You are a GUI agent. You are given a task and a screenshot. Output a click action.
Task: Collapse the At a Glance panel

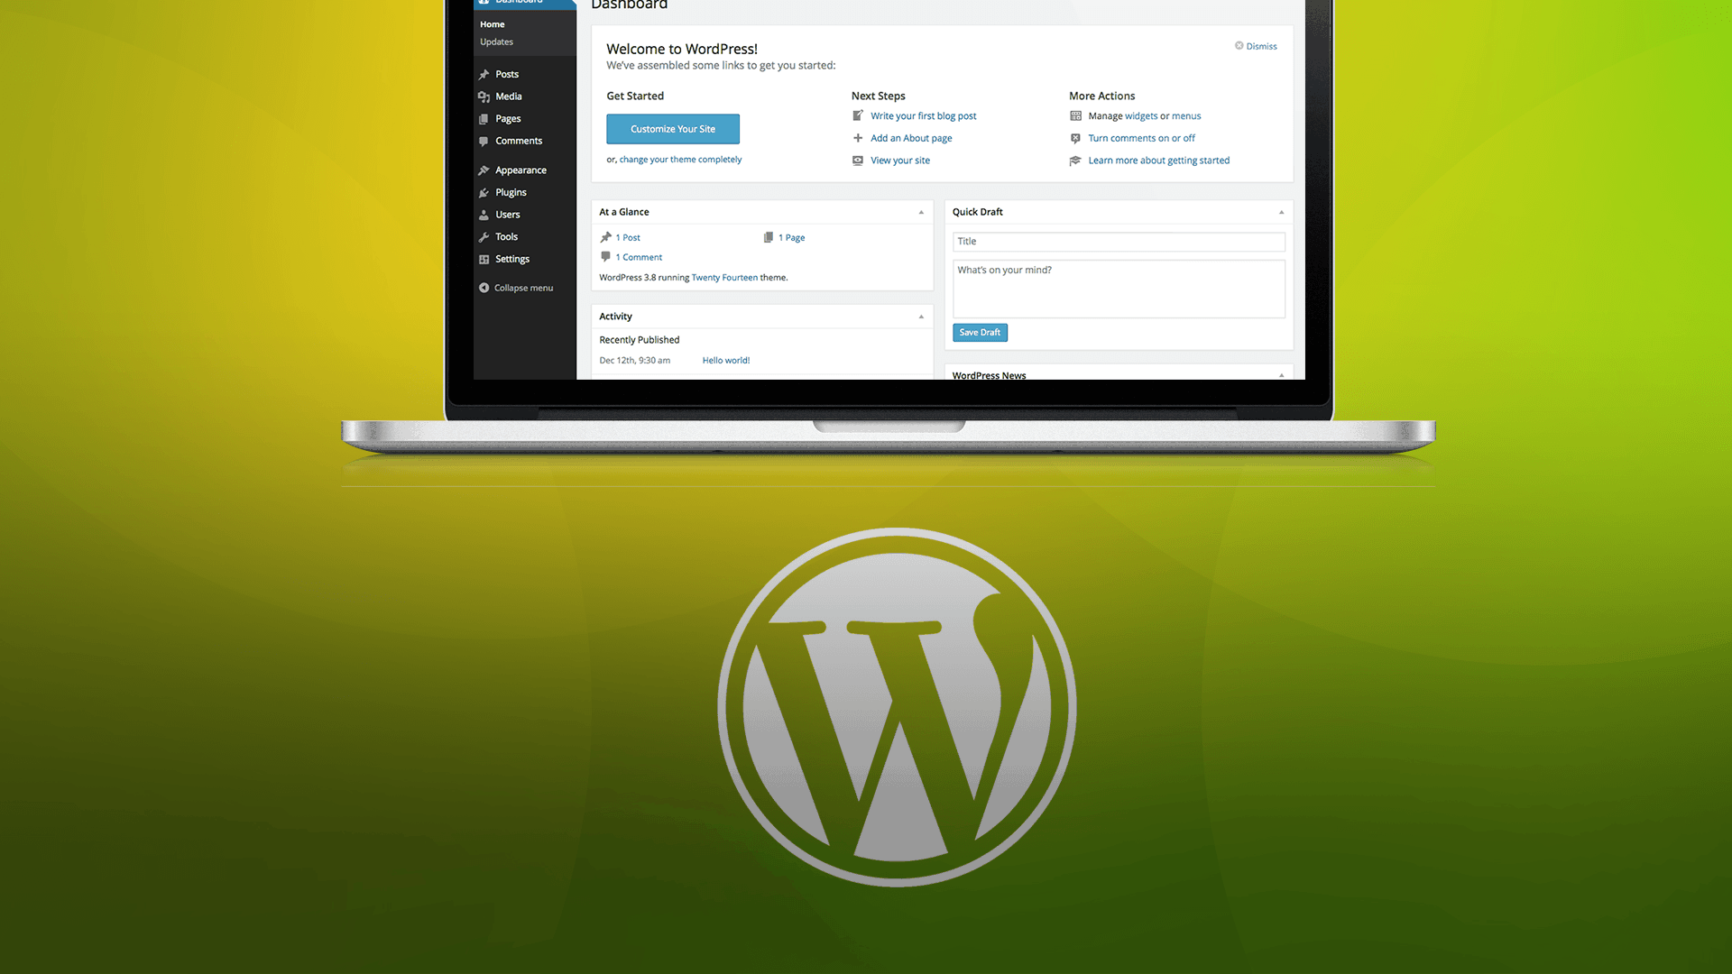point(921,213)
